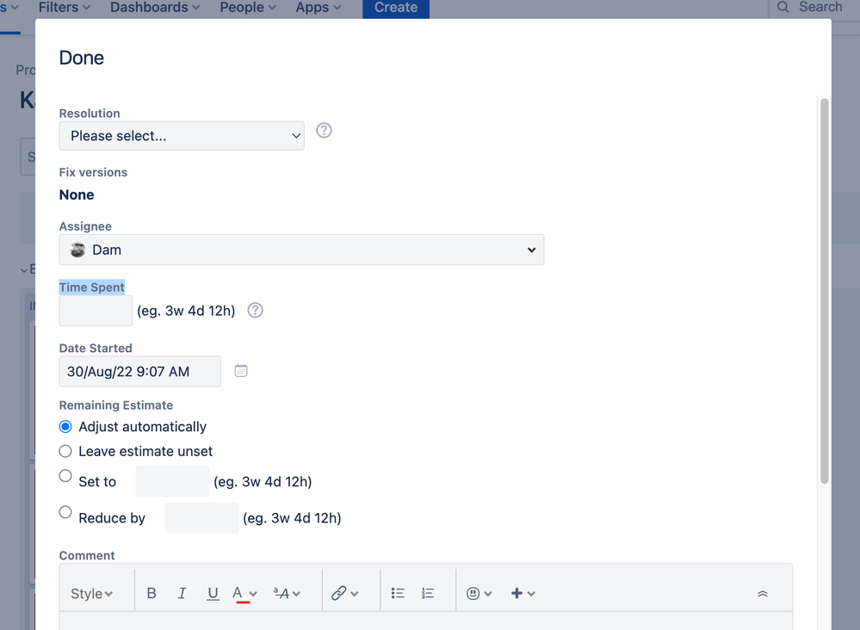Collapse the comment editor toolbar
Viewport: 860px width, 630px height.
[763, 594]
